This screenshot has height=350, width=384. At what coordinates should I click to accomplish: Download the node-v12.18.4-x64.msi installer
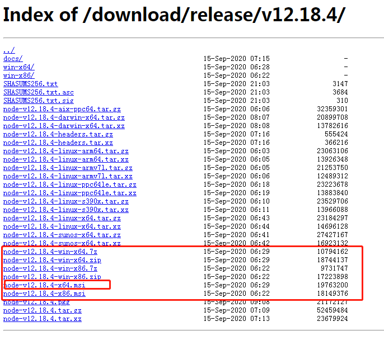tap(44, 285)
